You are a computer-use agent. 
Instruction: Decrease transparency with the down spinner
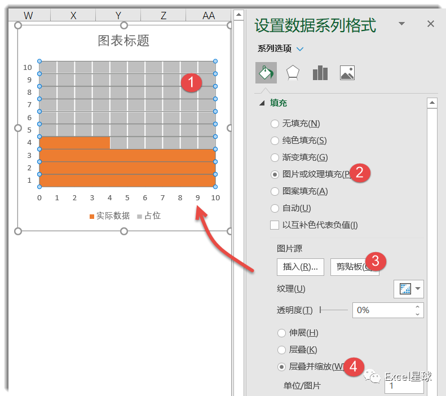[417, 314]
